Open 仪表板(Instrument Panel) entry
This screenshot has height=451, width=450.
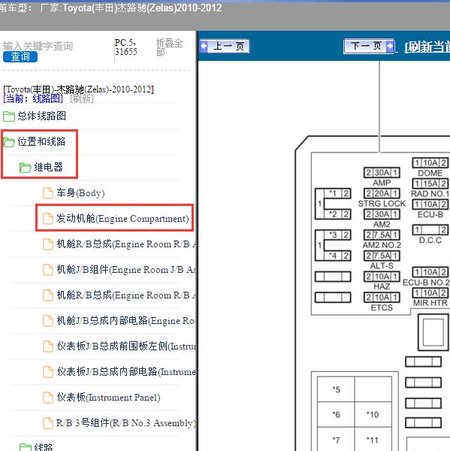pos(108,397)
